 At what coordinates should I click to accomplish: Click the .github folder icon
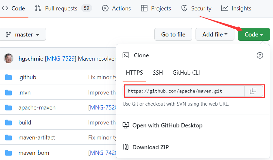[9, 77]
